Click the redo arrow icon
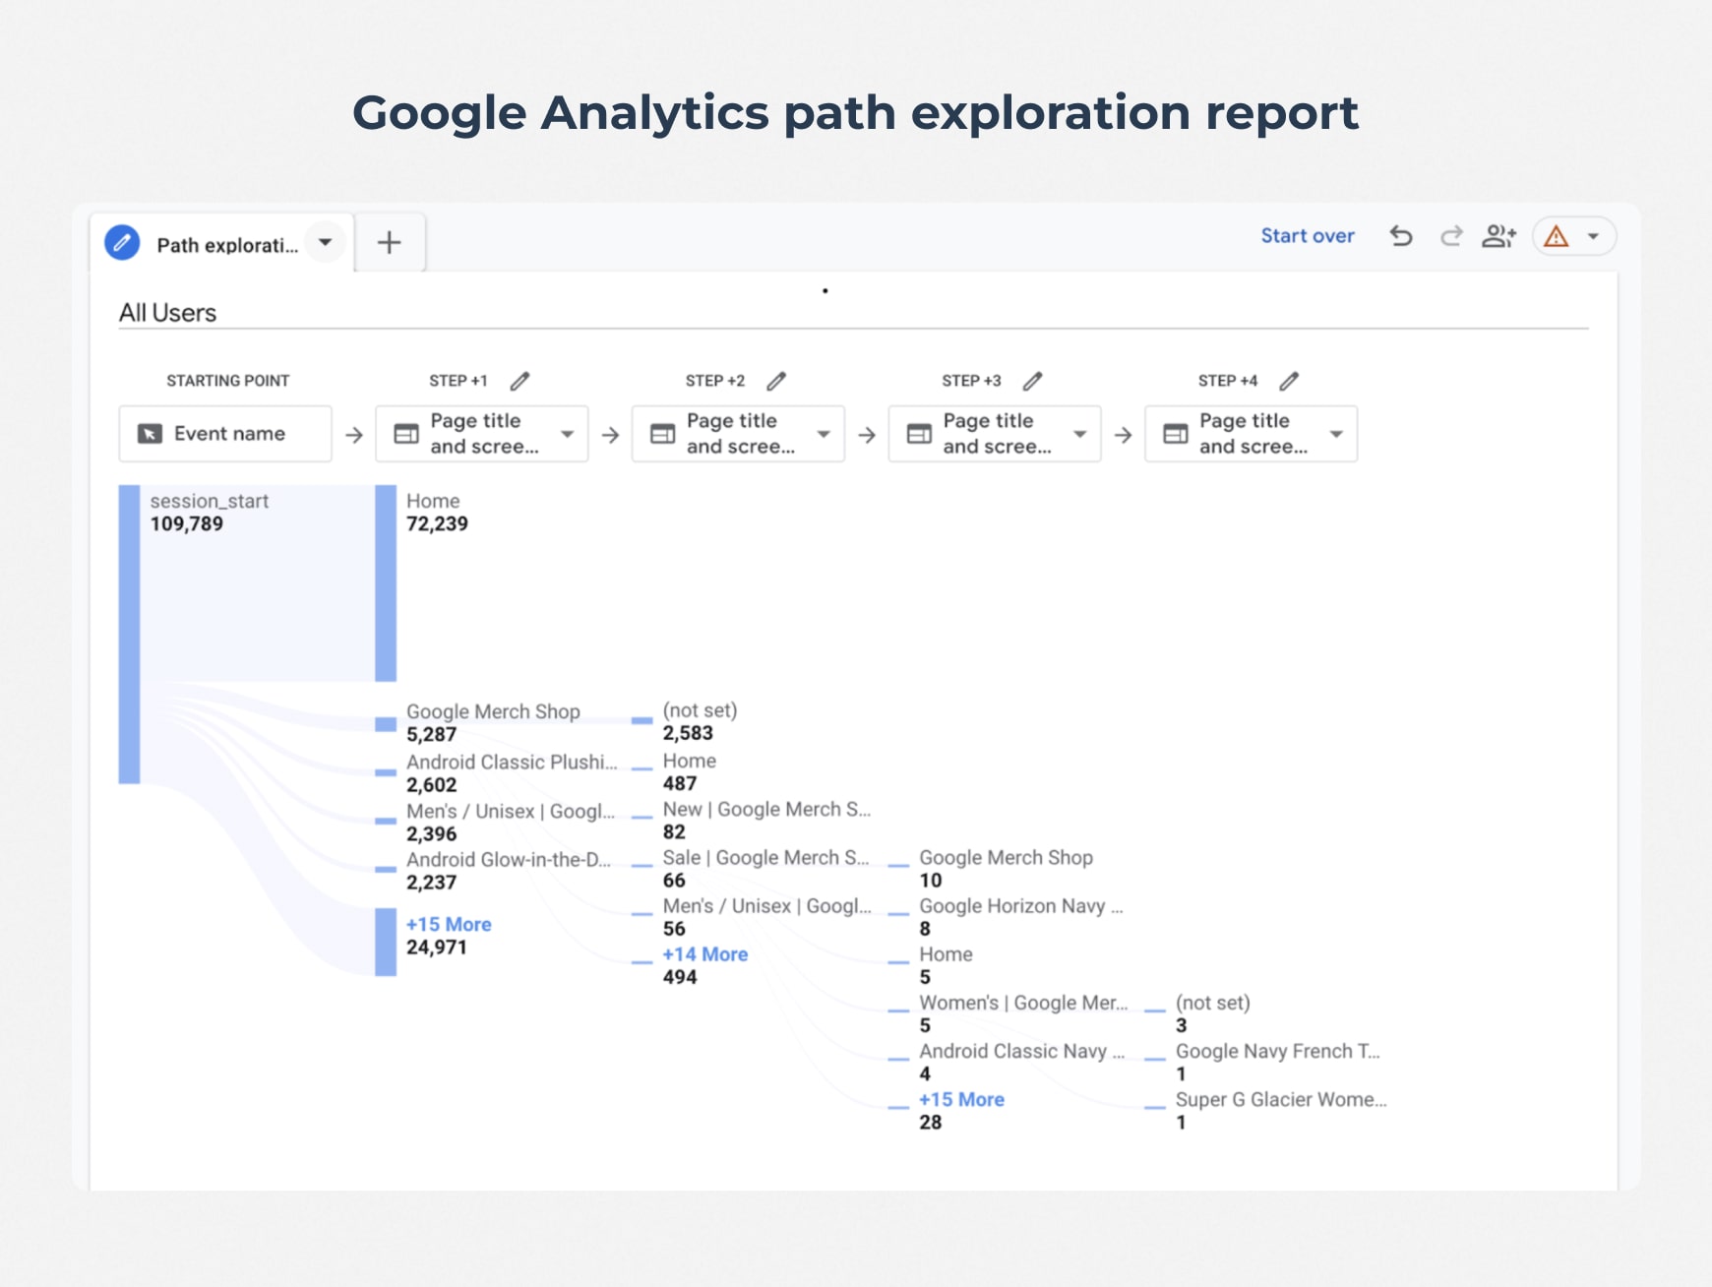 coord(1450,236)
